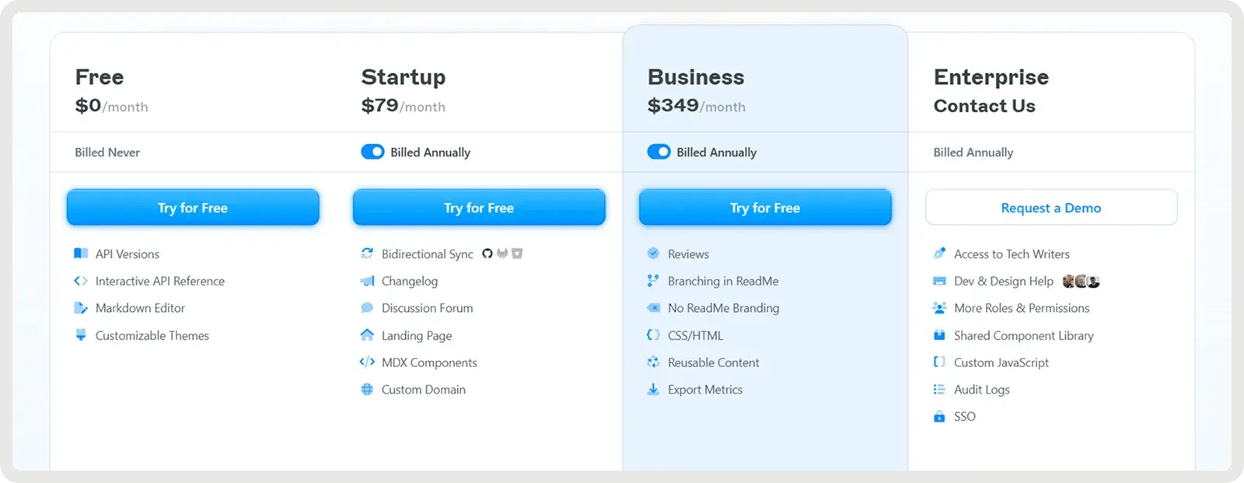This screenshot has width=1244, height=483.
Task: Click the API Versions book icon
Action: (x=81, y=254)
